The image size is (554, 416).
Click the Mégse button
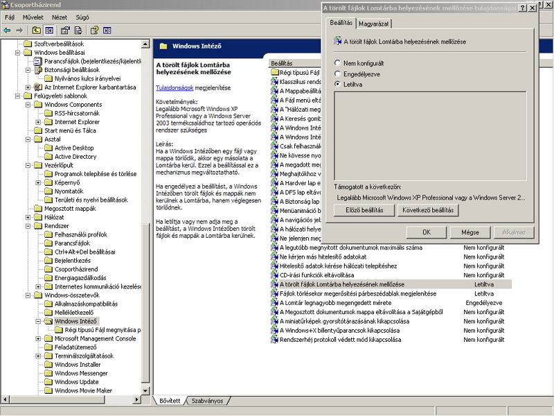point(470,232)
